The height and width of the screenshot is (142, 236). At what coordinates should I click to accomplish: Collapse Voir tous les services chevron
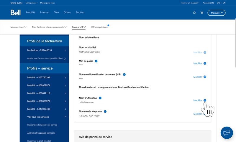(65, 117)
